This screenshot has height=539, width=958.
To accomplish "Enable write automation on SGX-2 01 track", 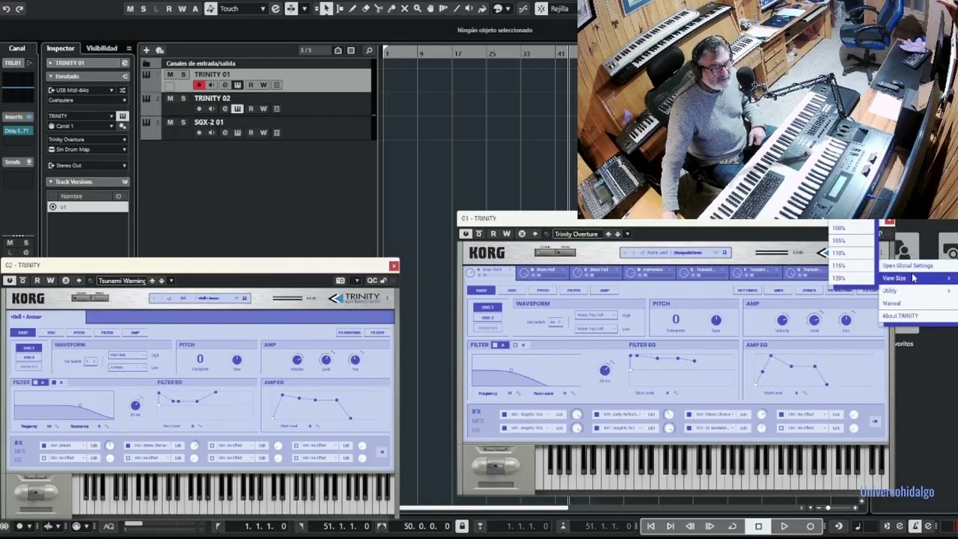I will (263, 133).
